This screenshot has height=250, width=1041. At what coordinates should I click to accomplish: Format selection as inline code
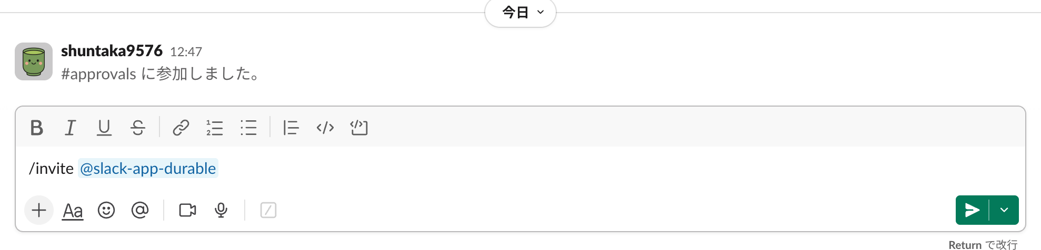tap(325, 128)
